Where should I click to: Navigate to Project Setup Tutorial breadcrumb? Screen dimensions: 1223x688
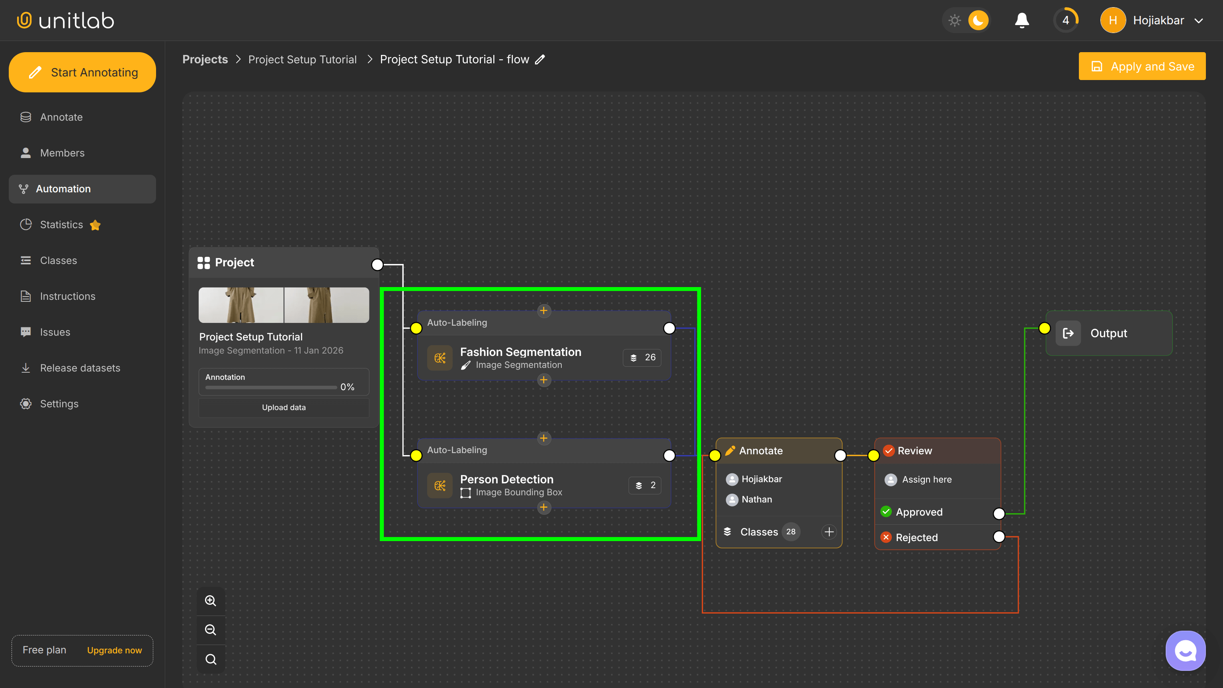pyautogui.click(x=303, y=59)
